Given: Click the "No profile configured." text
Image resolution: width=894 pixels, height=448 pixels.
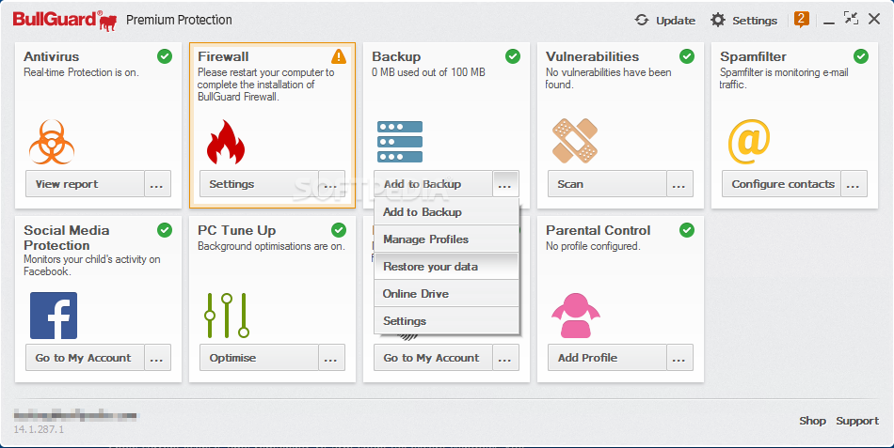Looking at the screenshot, I should coord(593,246).
